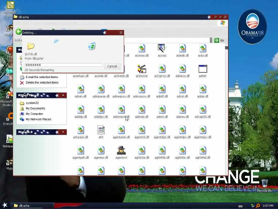Select the agentdp2.dll file
The width and height of the screenshot is (278, 209).
pyautogui.click(x=162, y=132)
